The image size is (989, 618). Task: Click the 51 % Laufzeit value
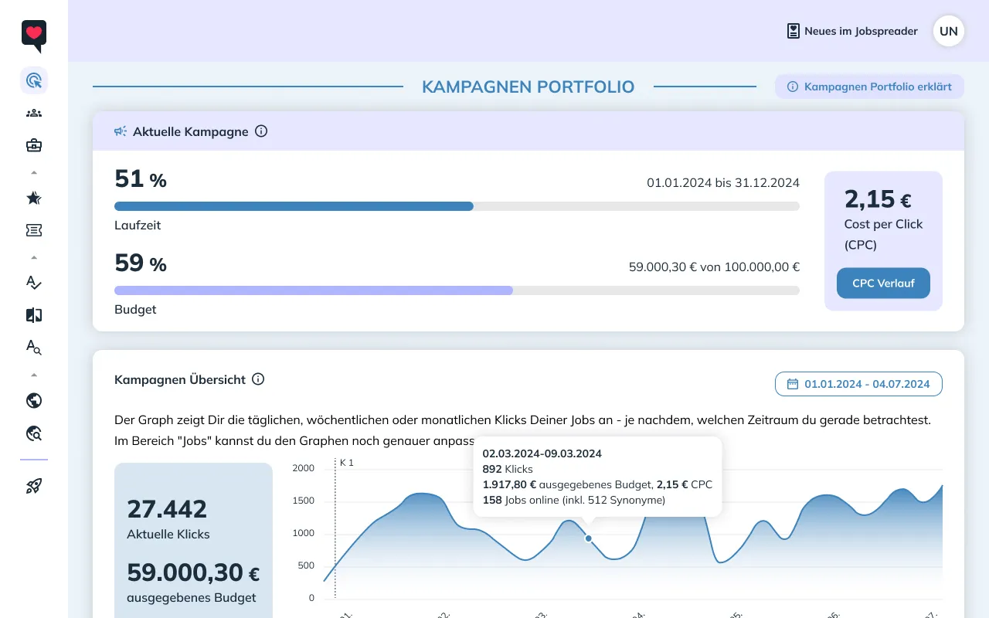tap(141, 179)
